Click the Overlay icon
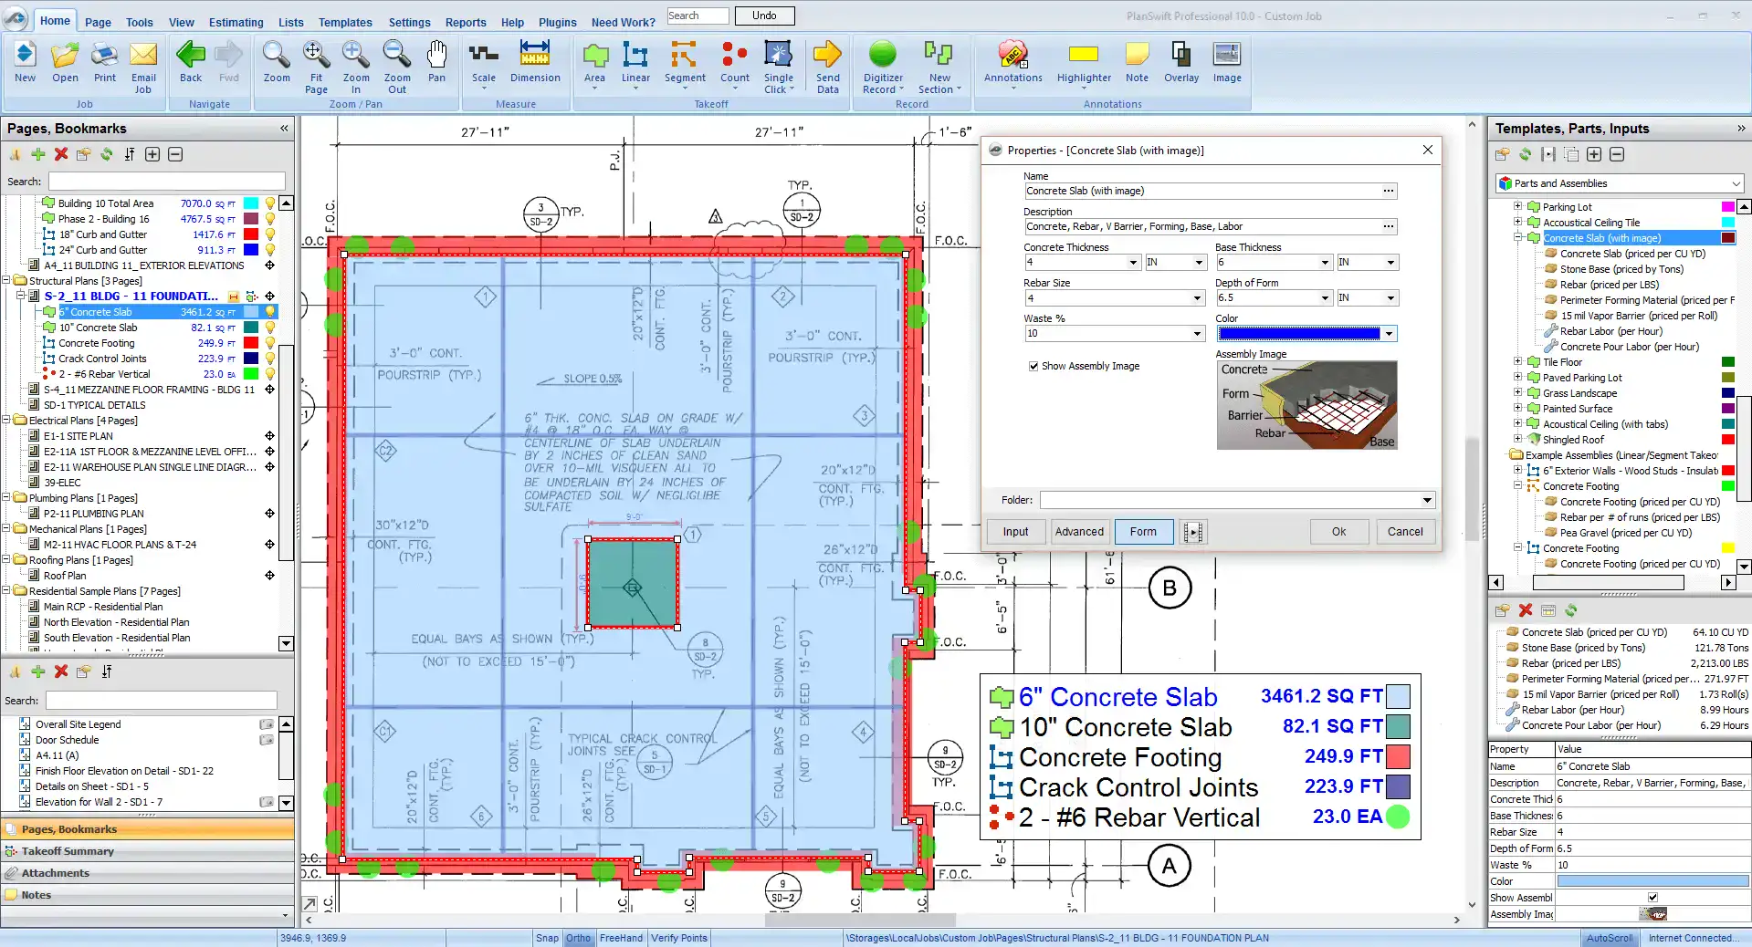Screen dimensions: 1752x947 tap(1181, 62)
